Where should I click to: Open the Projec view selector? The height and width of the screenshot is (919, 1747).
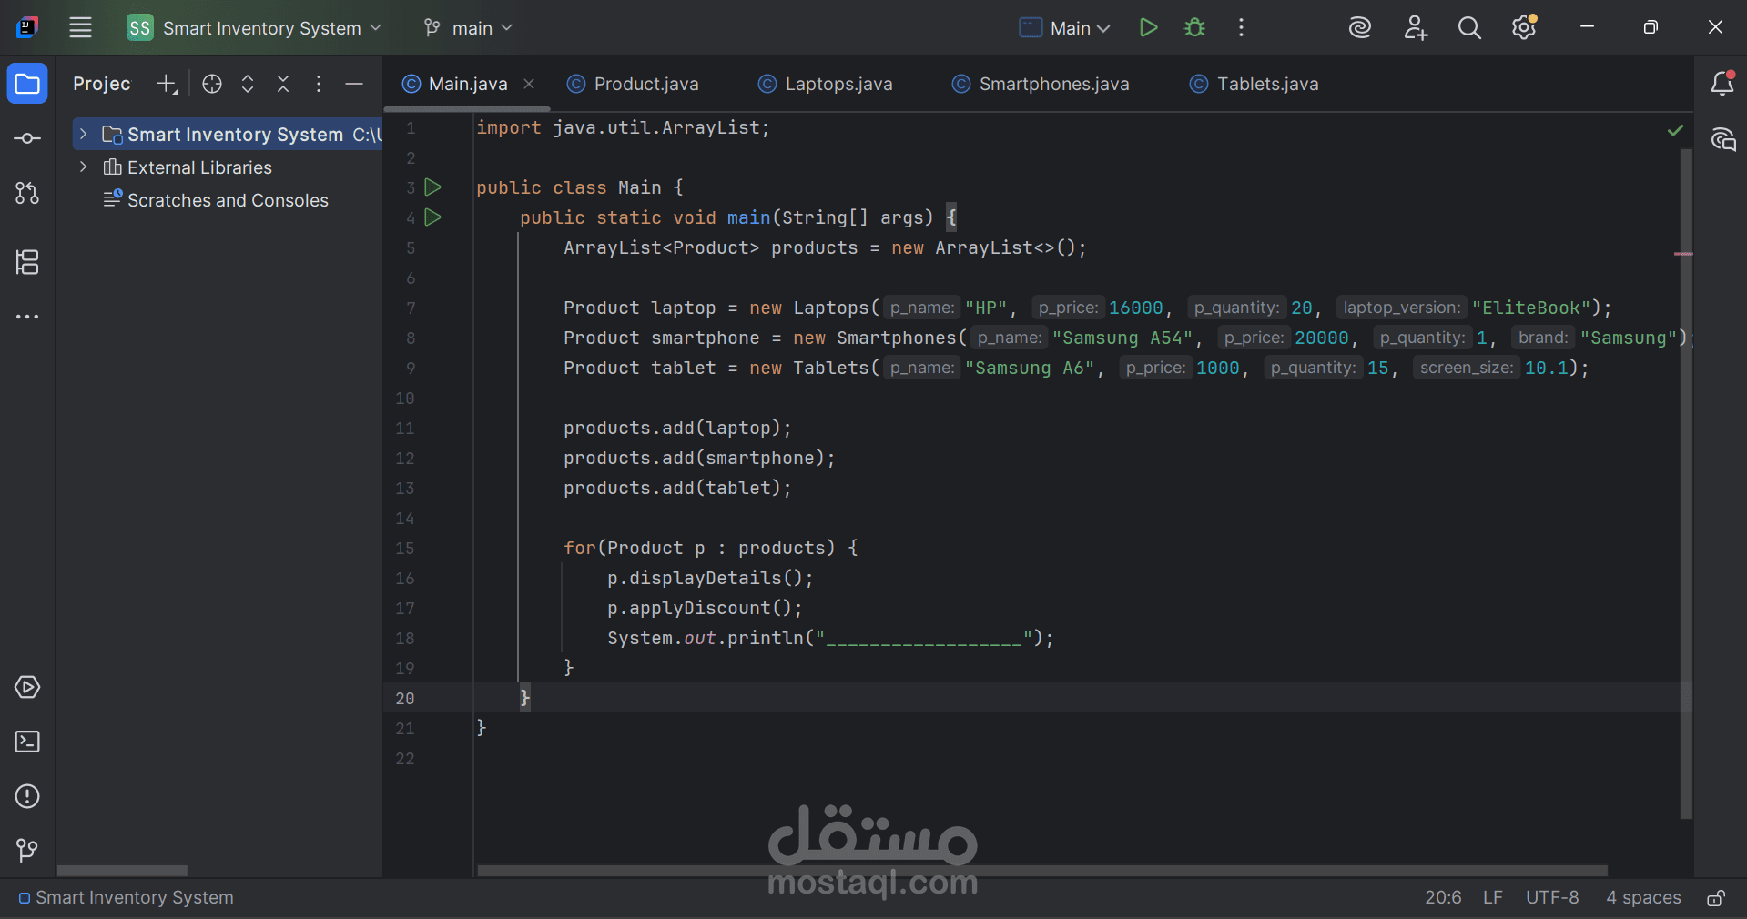[x=102, y=84]
